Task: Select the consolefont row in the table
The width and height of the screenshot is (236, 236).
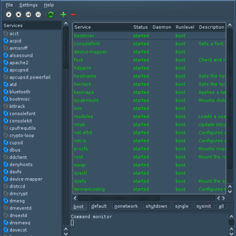Action: [149, 44]
